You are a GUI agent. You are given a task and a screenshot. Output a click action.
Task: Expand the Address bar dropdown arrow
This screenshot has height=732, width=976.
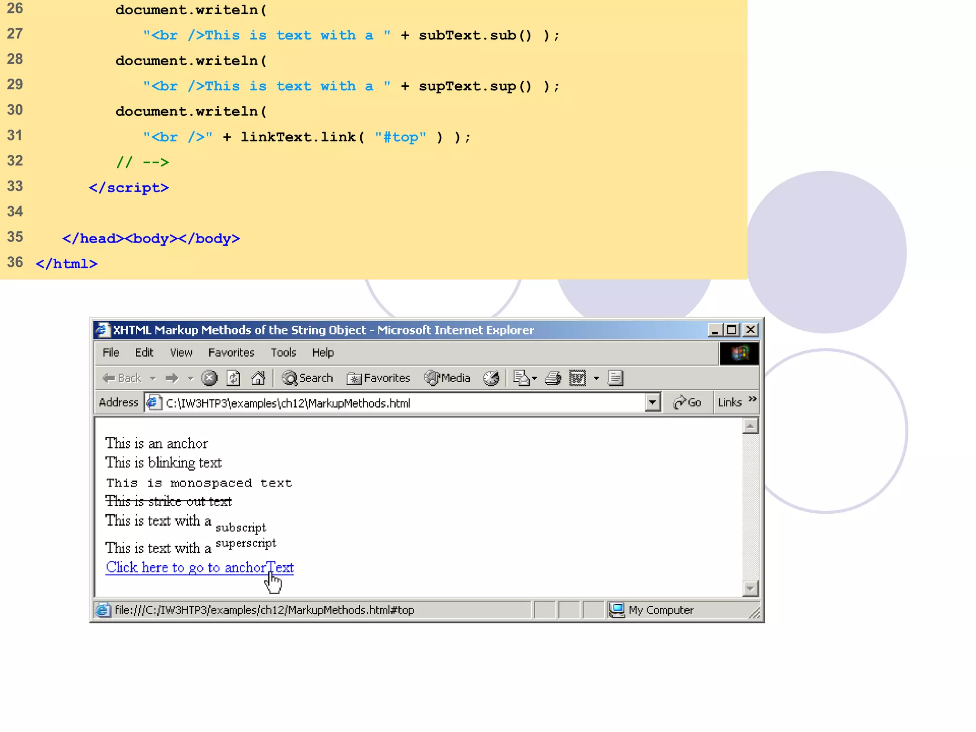652,403
